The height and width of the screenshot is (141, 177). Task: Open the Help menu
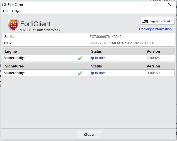(x=15, y=11)
